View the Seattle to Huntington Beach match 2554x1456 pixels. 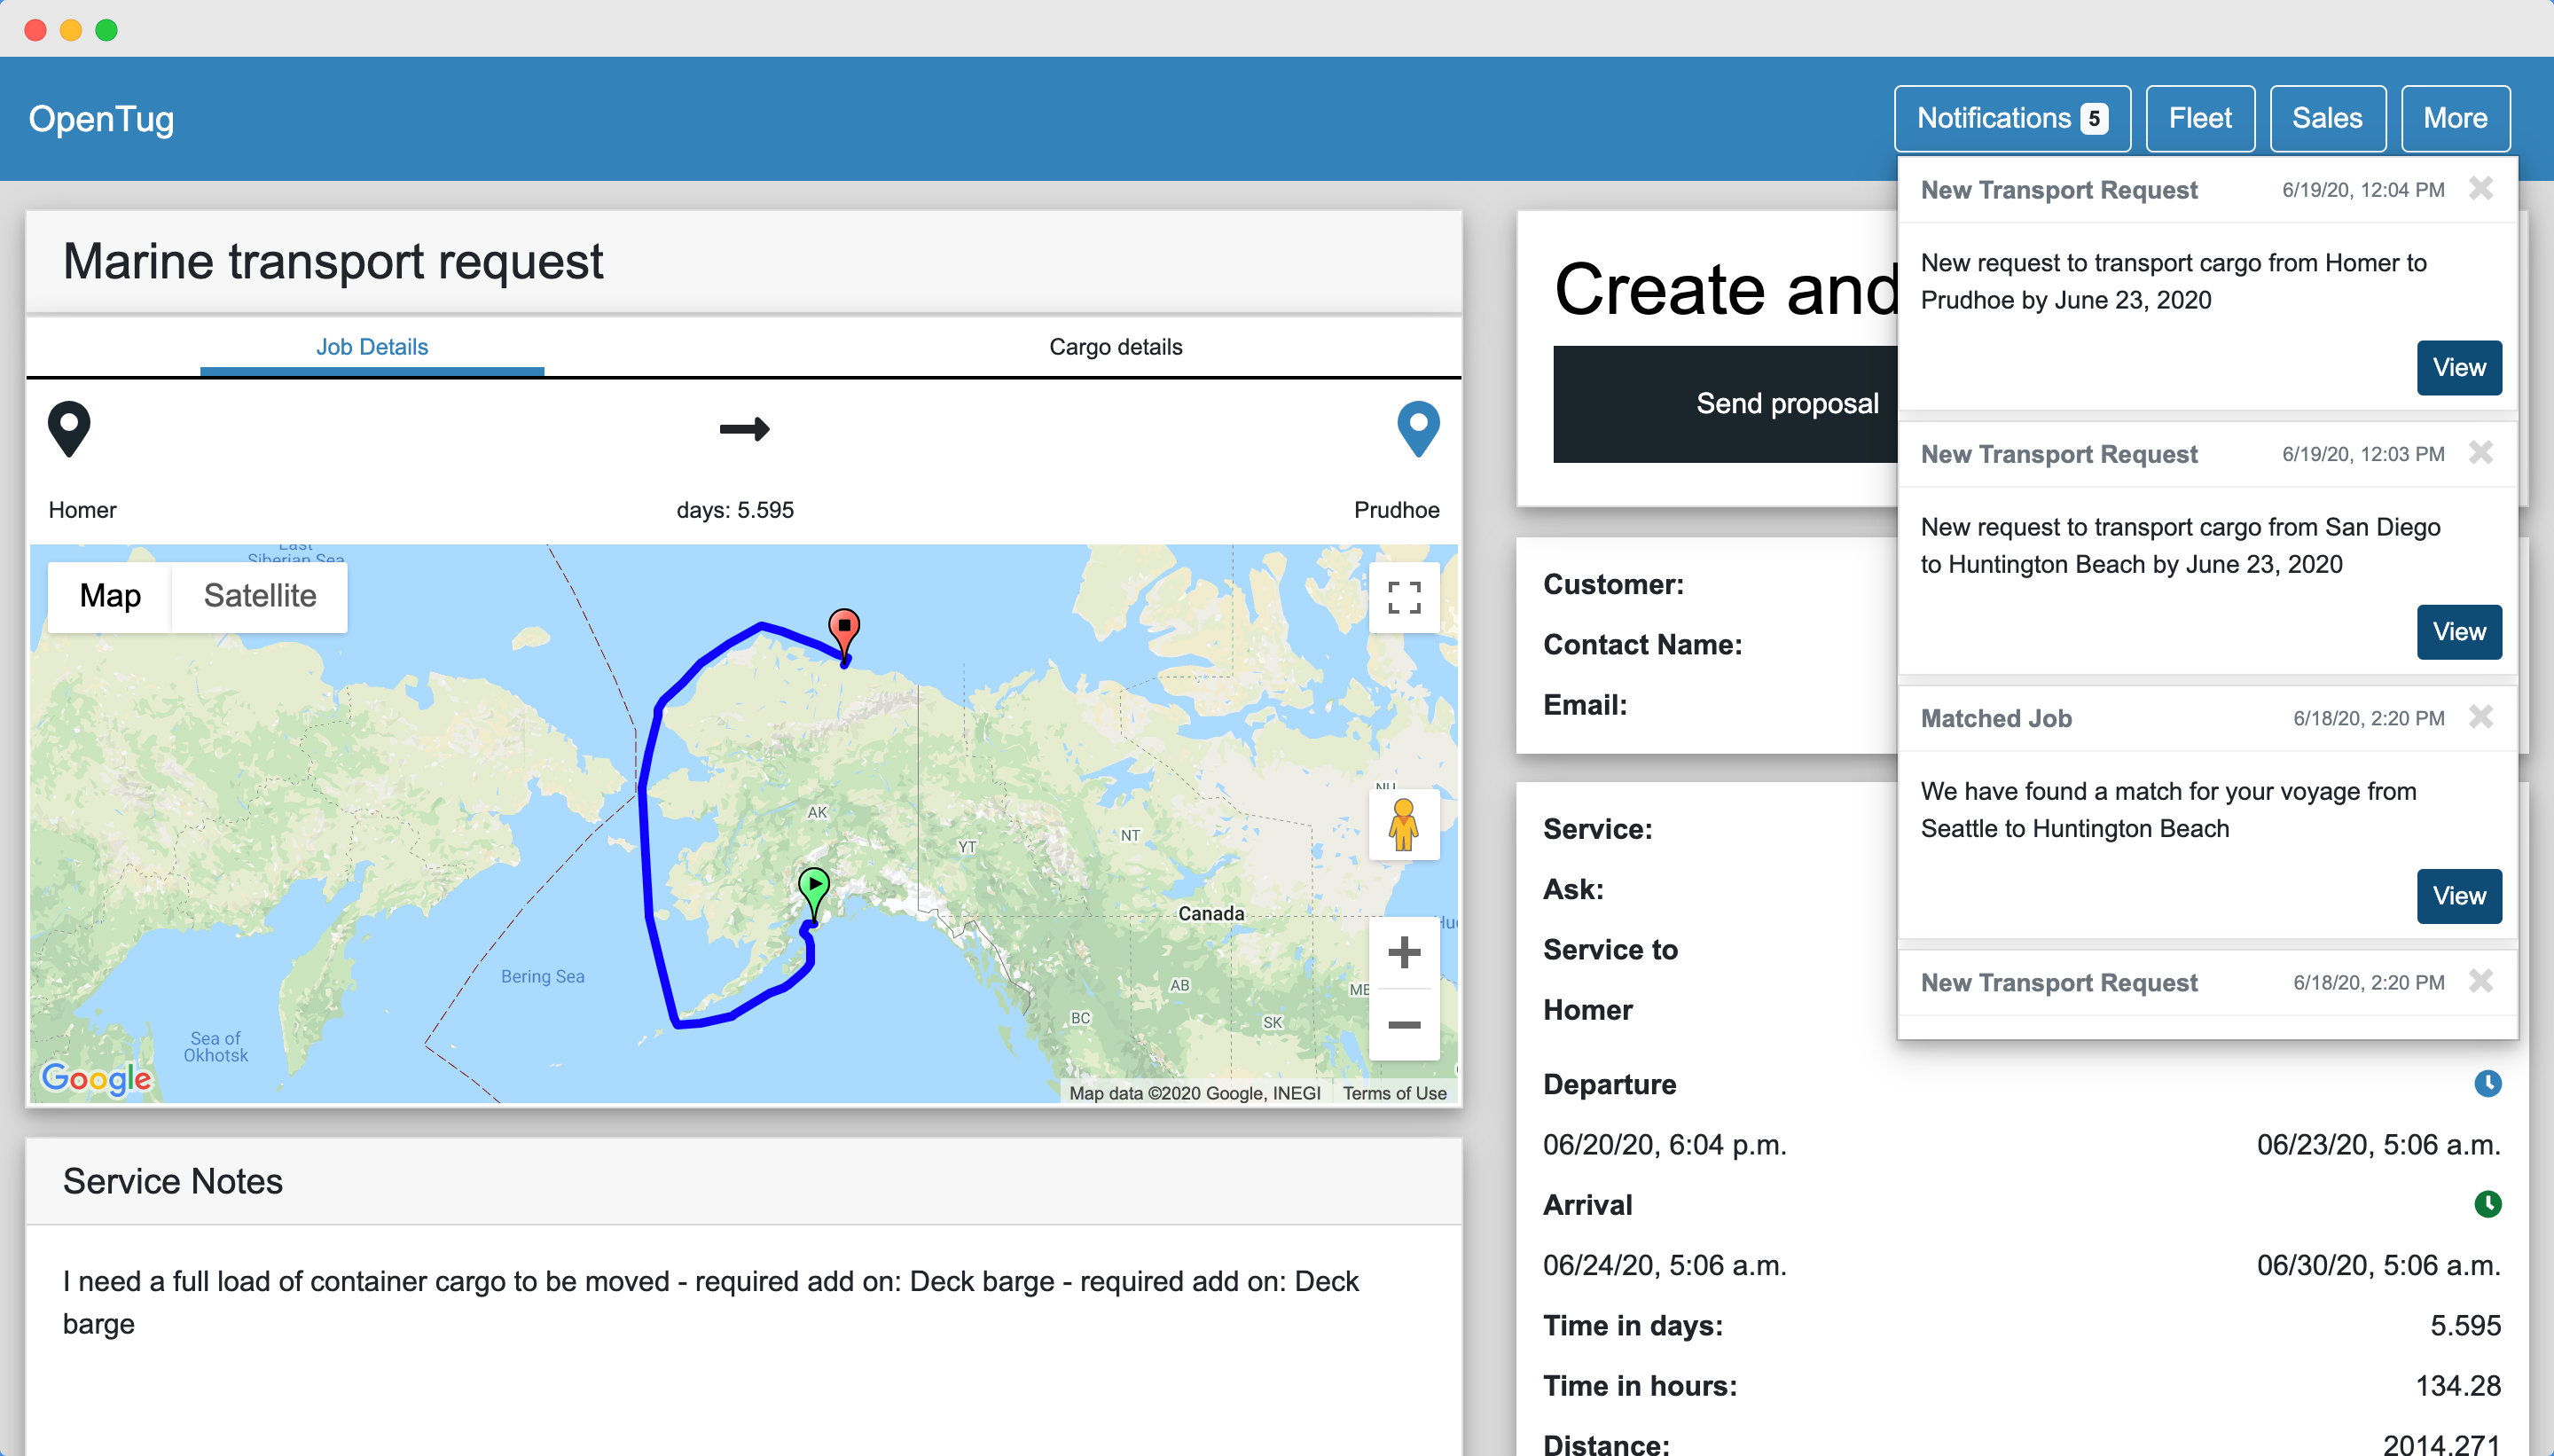pos(2459,896)
